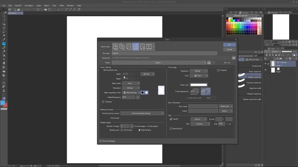Viewport: 298px width, 167px height.
Task: Open the Window menu
Action: click(70, 6)
